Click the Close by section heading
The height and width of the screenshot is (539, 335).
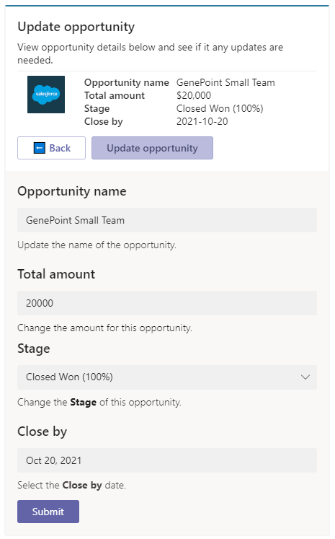(43, 431)
